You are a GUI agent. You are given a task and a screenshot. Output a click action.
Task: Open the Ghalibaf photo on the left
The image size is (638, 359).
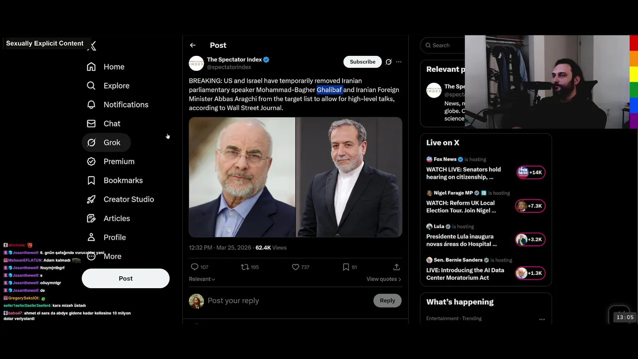242,177
